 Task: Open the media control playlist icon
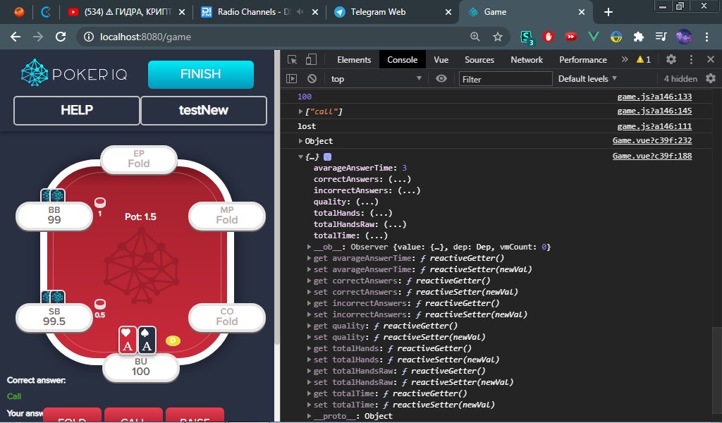661,37
